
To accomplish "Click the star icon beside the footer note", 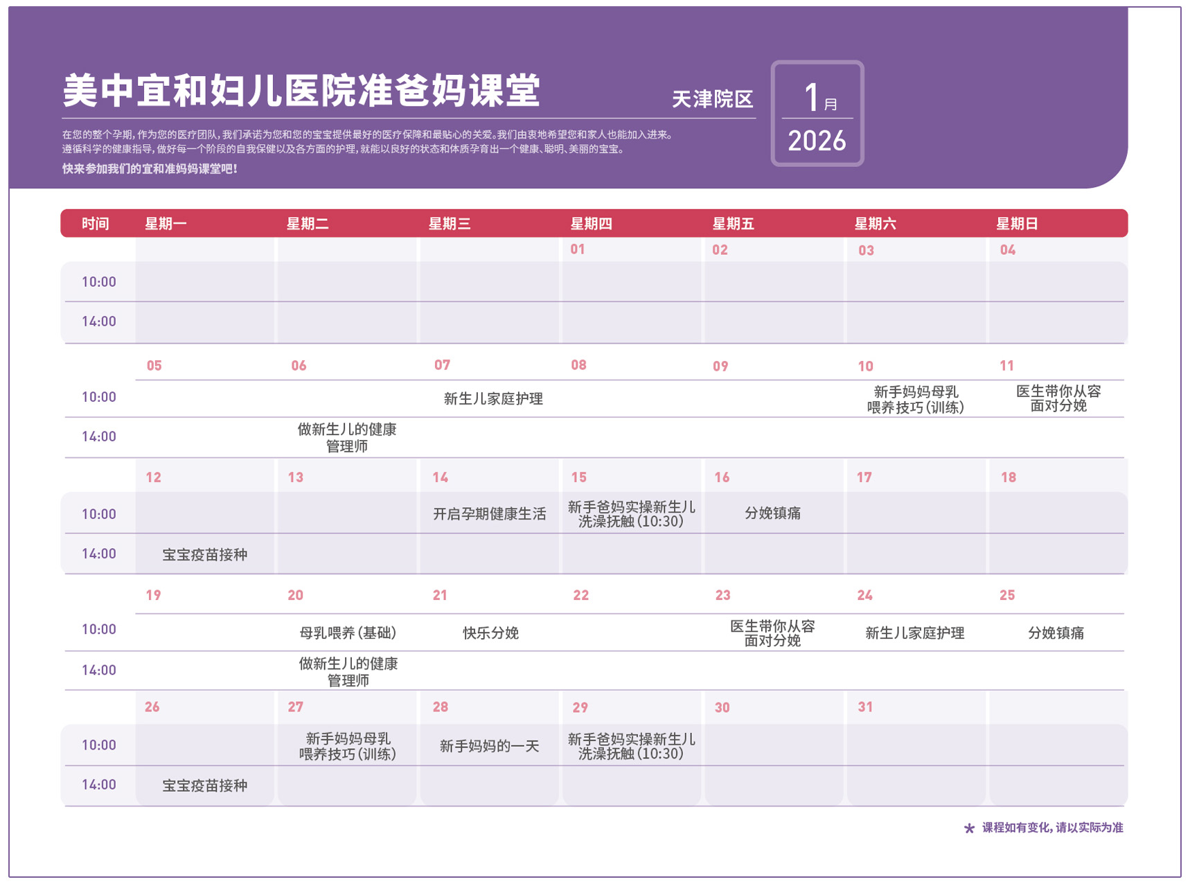I will [x=968, y=828].
